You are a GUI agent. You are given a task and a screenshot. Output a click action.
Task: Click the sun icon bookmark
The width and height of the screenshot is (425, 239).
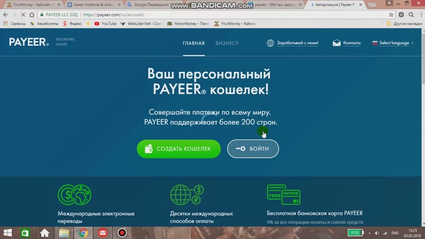pos(88,24)
